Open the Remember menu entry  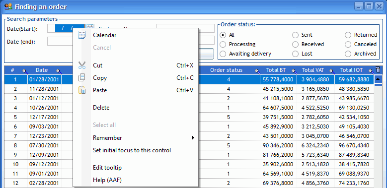(136, 138)
